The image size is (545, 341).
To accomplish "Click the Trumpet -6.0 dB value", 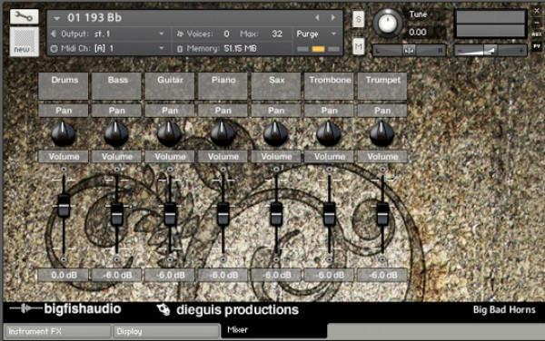I will click(382, 275).
